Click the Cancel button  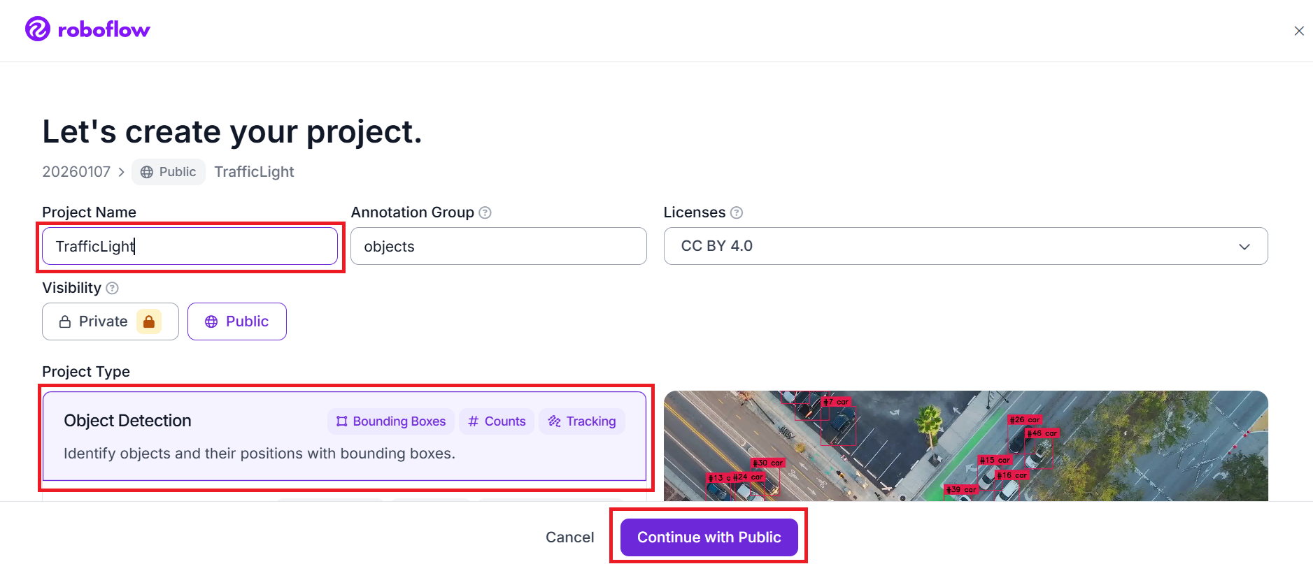pyautogui.click(x=569, y=537)
